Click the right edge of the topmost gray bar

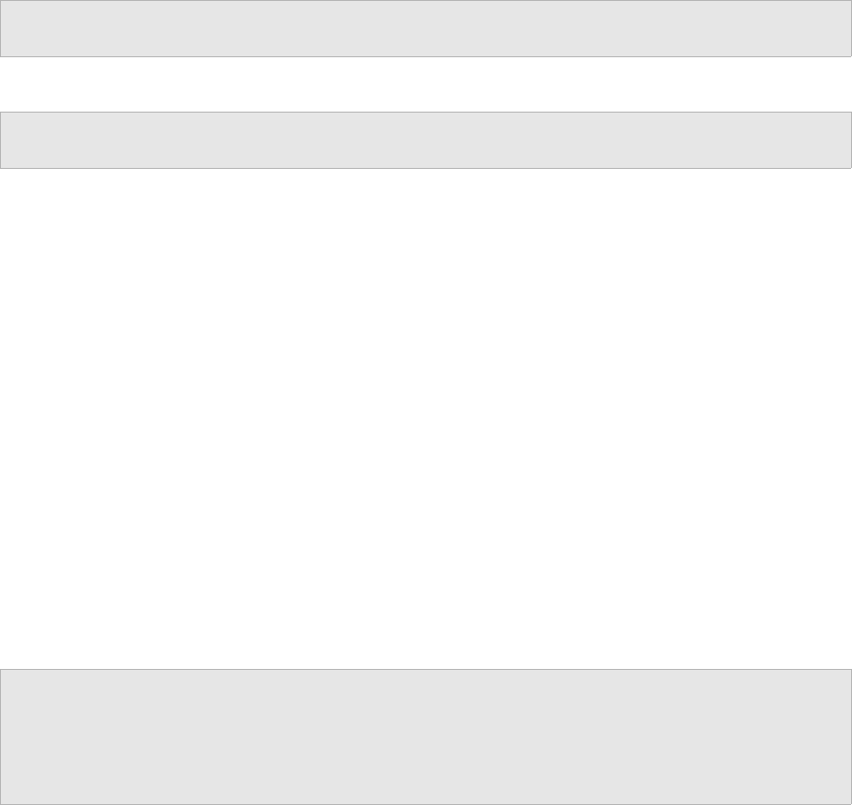pos(851,28)
